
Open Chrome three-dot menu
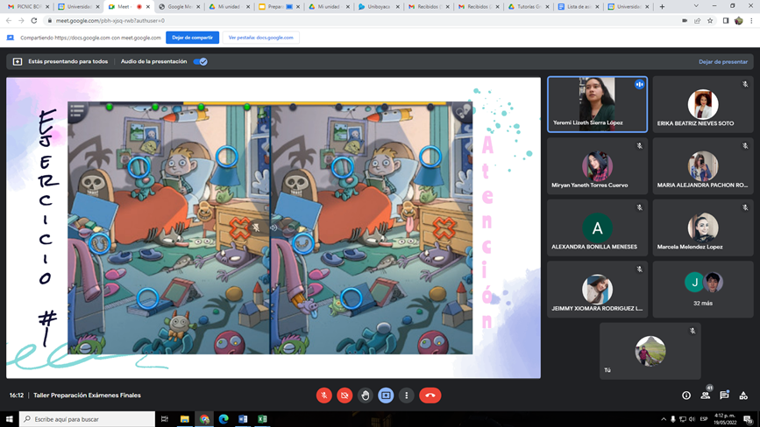pyautogui.click(x=751, y=21)
